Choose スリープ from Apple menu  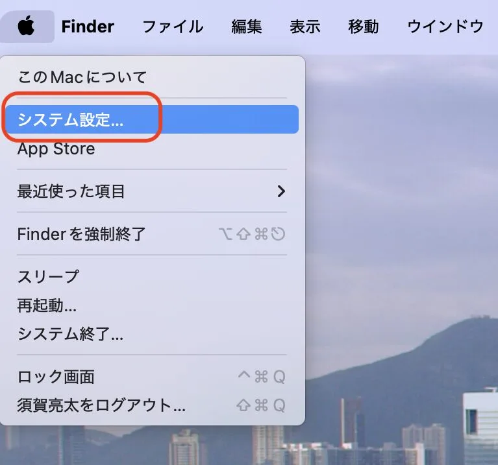click(152, 276)
